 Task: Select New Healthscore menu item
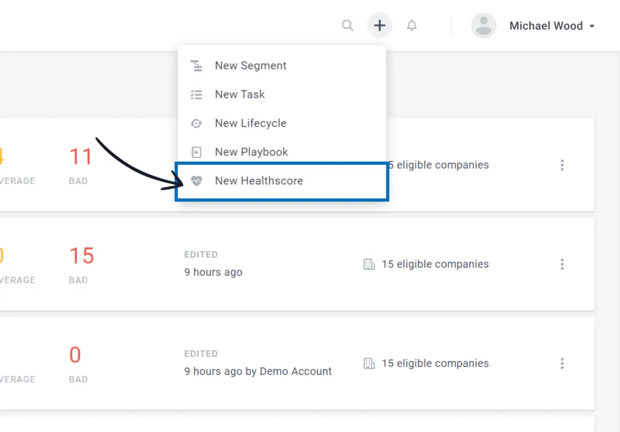282,181
